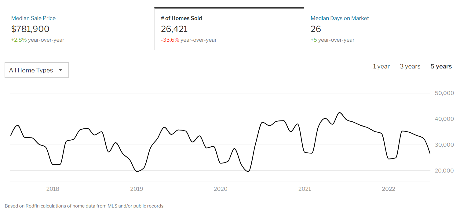Click the +2.8% year-over-year label
This screenshot has height=213, width=460.
[38, 40]
